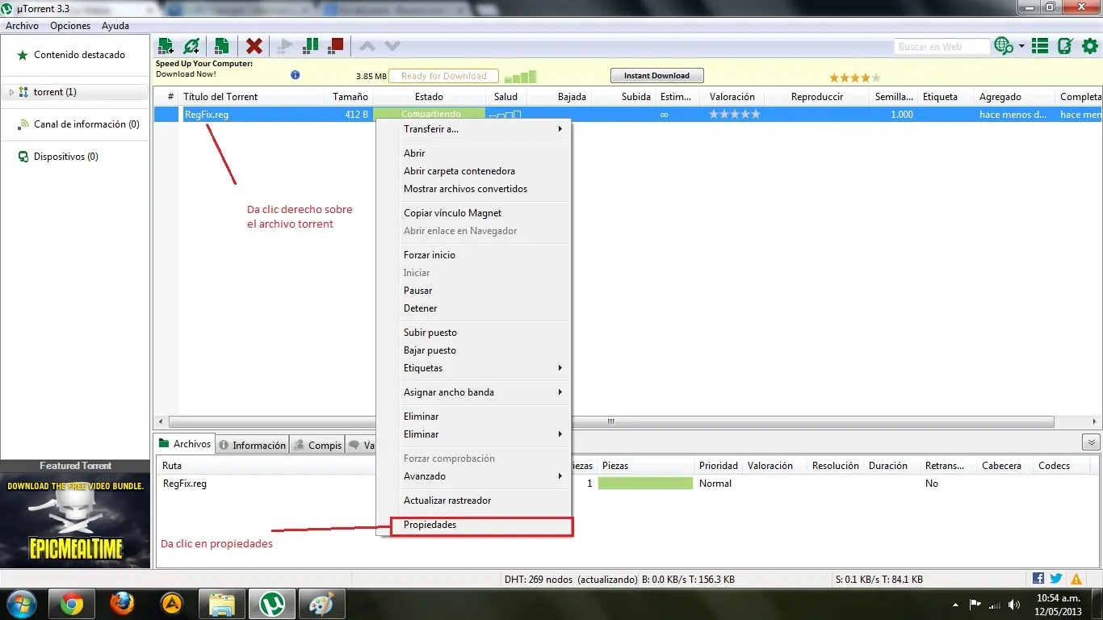Choose Mostrar archivos convertidos
Image resolution: width=1103 pixels, height=620 pixels.
tap(466, 189)
